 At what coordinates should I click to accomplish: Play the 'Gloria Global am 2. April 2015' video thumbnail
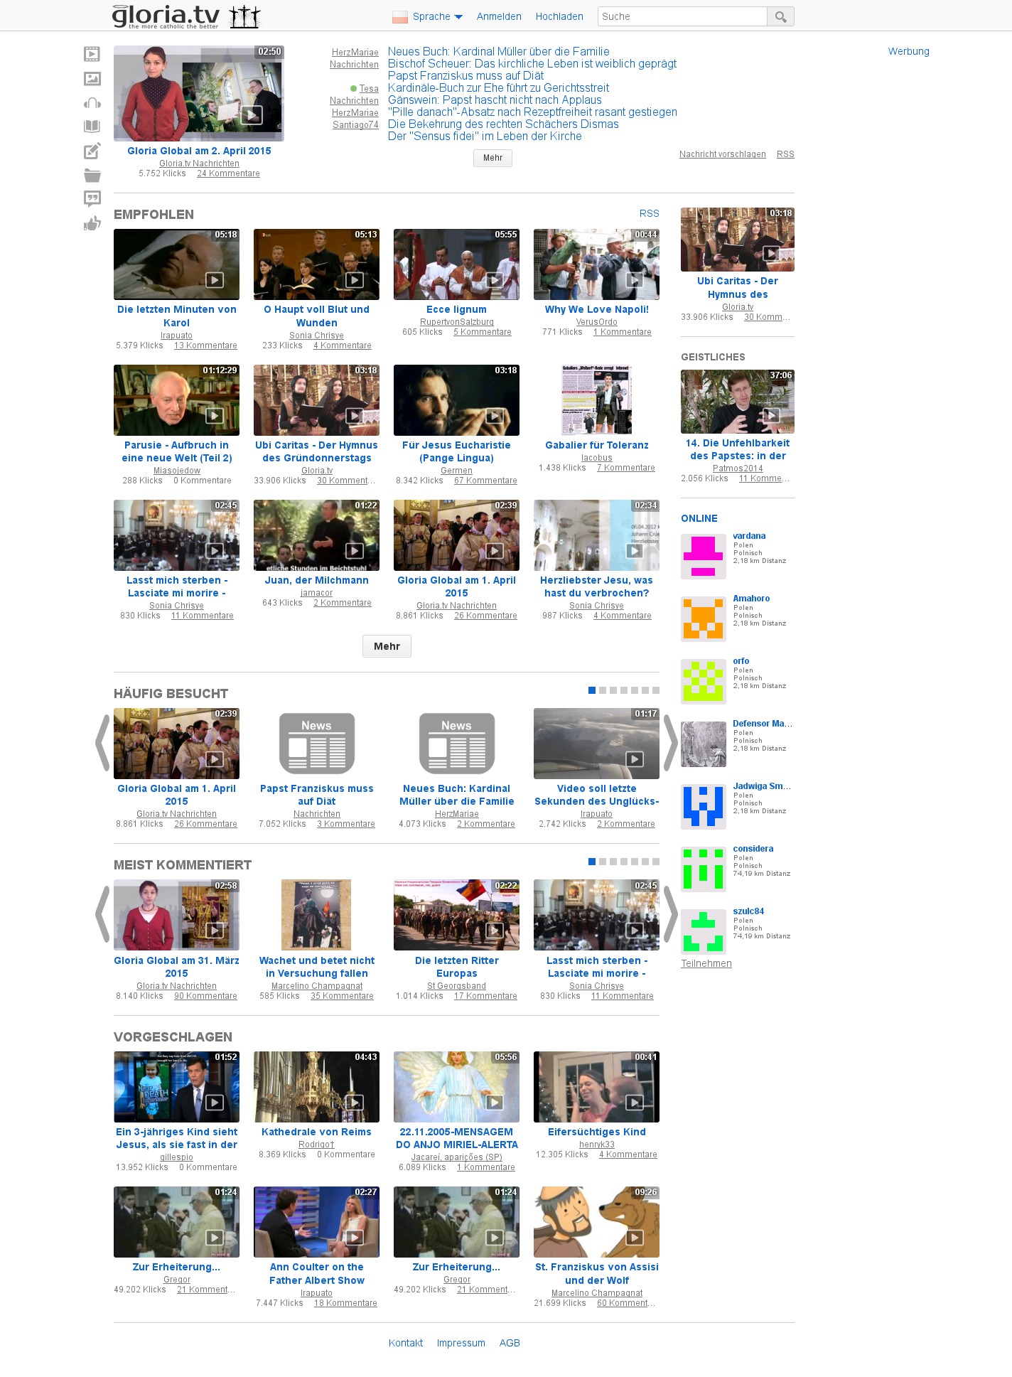[199, 93]
